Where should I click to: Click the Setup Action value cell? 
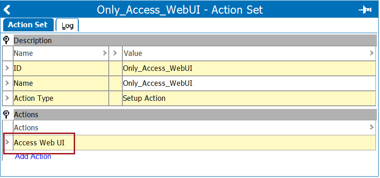(x=249, y=98)
